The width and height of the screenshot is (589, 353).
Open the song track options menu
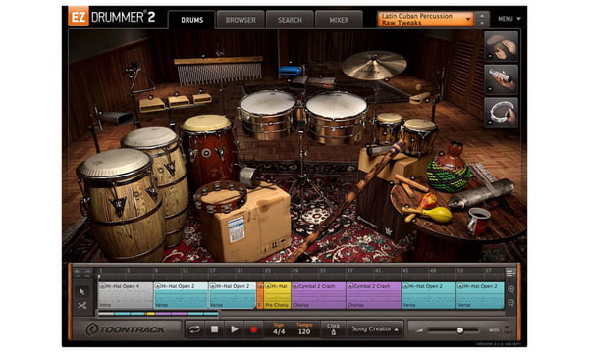pyautogui.click(x=509, y=272)
